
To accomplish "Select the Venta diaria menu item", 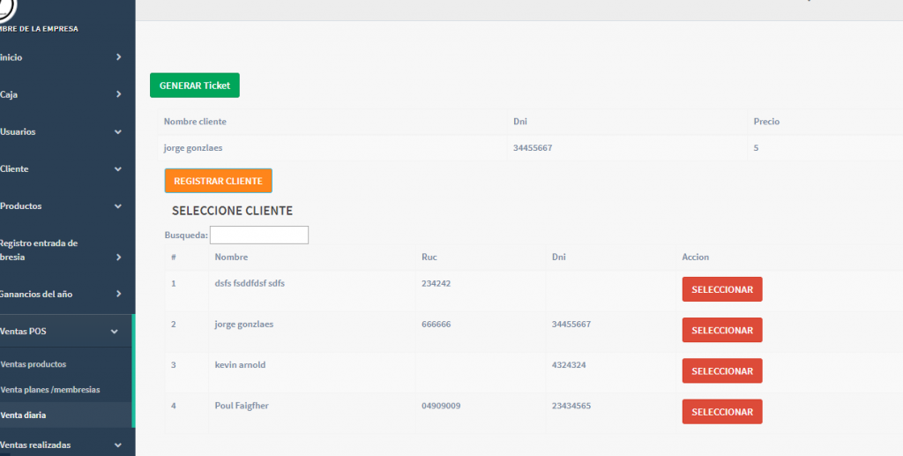I will click(x=24, y=415).
